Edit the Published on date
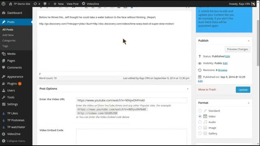 click(200, 81)
